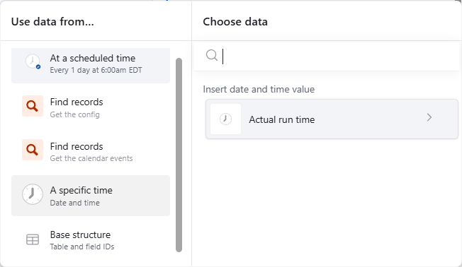Viewport: 462px width, 267px height.
Task: Click the clock icon next to Actual run time
Action: pyautogui.click(x=226, y=119)
